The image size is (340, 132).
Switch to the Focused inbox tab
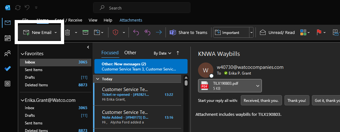(x=110, y=53)
